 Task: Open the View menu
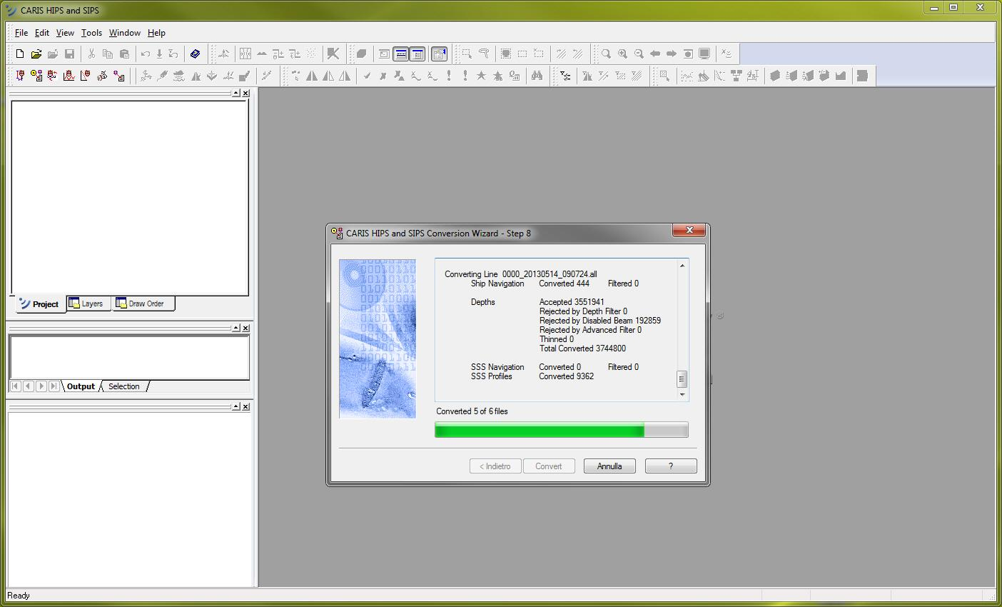(65, 33)
